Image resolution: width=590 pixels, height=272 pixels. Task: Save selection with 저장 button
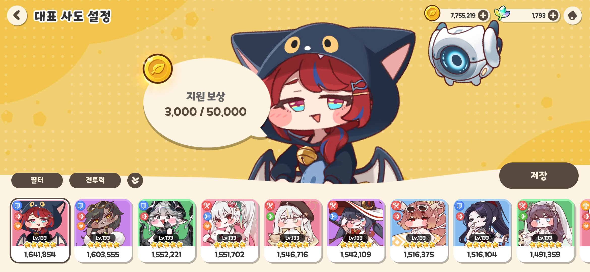(x=539, y=176)
